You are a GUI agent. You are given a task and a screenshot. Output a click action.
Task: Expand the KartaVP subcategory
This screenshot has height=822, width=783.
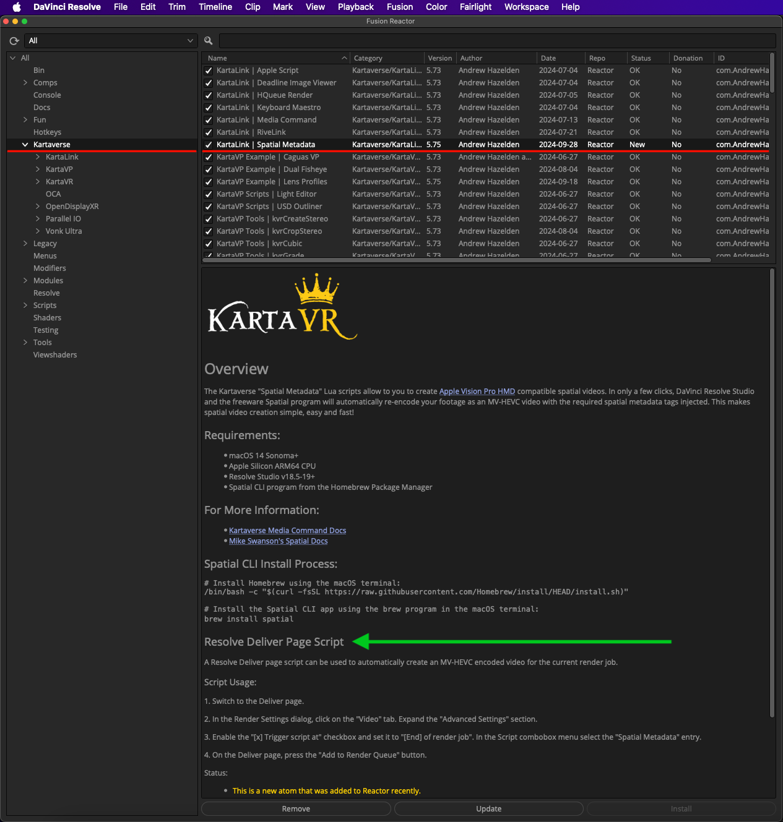click(x=38, y=169)
